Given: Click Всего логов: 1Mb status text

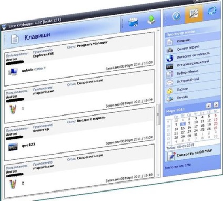Looking at the screenshot, I should click(178, 166).
